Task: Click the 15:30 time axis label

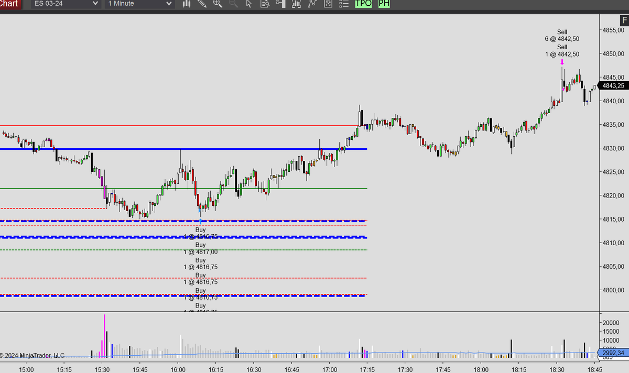Action: (x=102, y=369)
